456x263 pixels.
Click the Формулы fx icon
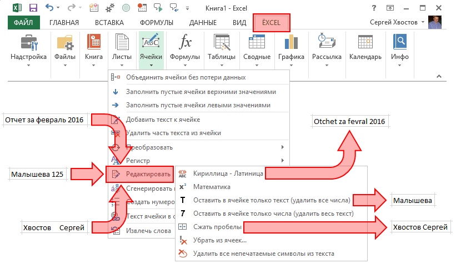[184, 42]
